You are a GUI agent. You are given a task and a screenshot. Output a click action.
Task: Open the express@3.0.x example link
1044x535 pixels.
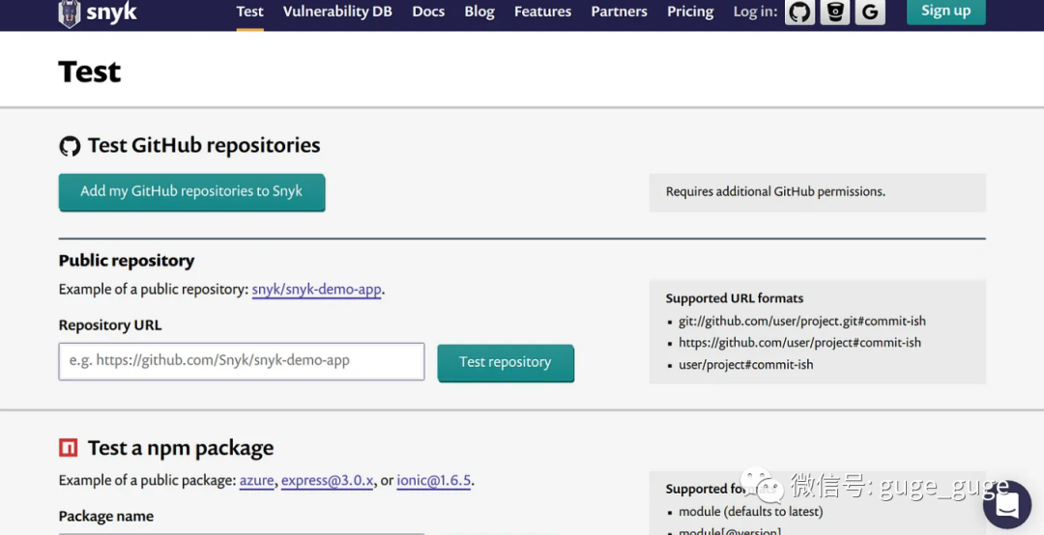tap(327, 480)
